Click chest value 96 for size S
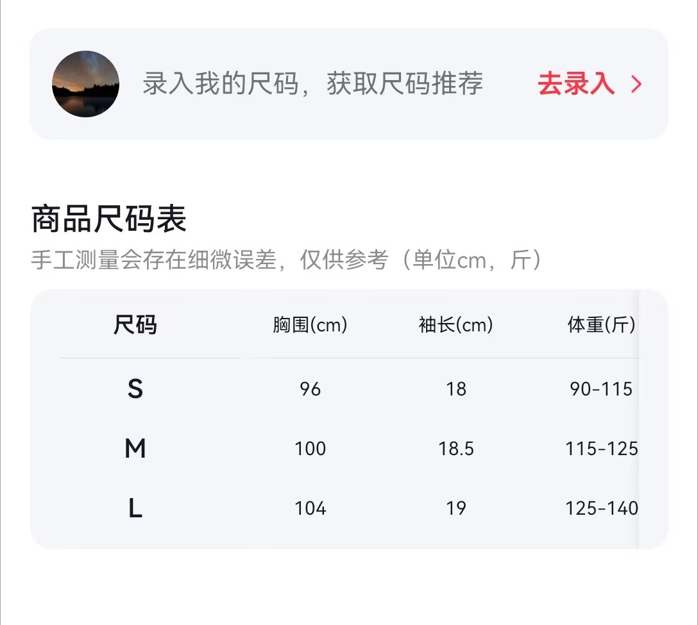This screenshot has width=698, height=625. [310, 389]
